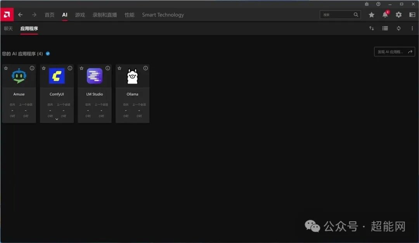
Task: Click the search field in the top bar
Action: 338,14
